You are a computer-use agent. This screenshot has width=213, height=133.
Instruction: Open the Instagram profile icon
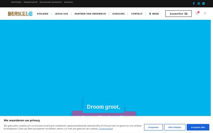tap(199, 4)
